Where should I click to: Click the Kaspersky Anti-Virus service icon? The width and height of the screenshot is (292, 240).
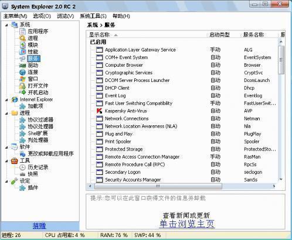(x=99, y=111)
